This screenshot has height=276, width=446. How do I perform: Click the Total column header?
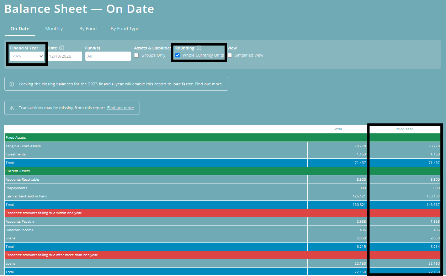tap(337, 129)
